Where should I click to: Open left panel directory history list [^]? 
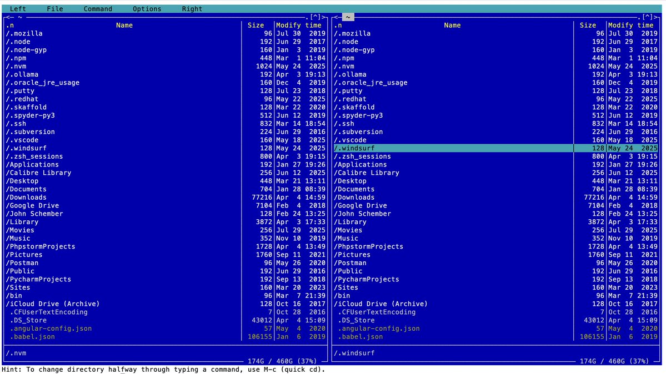[x=315, y=17]
